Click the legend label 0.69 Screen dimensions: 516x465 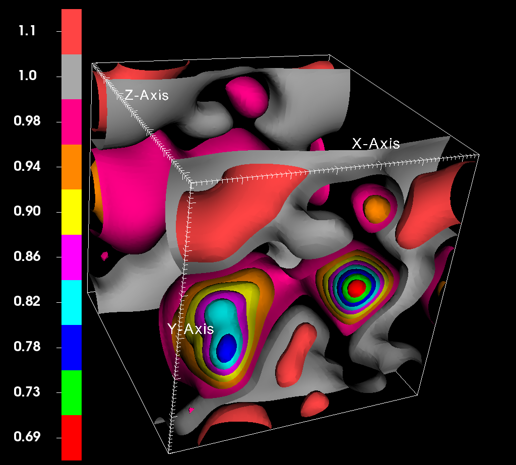(27, 437)
